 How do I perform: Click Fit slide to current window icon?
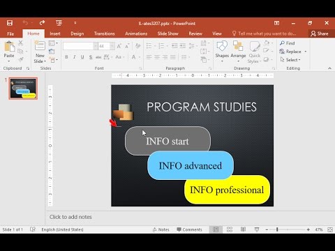click(330, 229)
